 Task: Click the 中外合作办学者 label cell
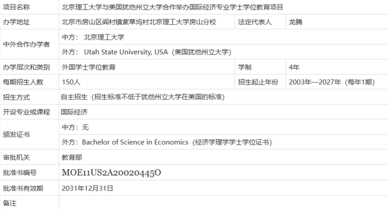(x=26, y=44)
